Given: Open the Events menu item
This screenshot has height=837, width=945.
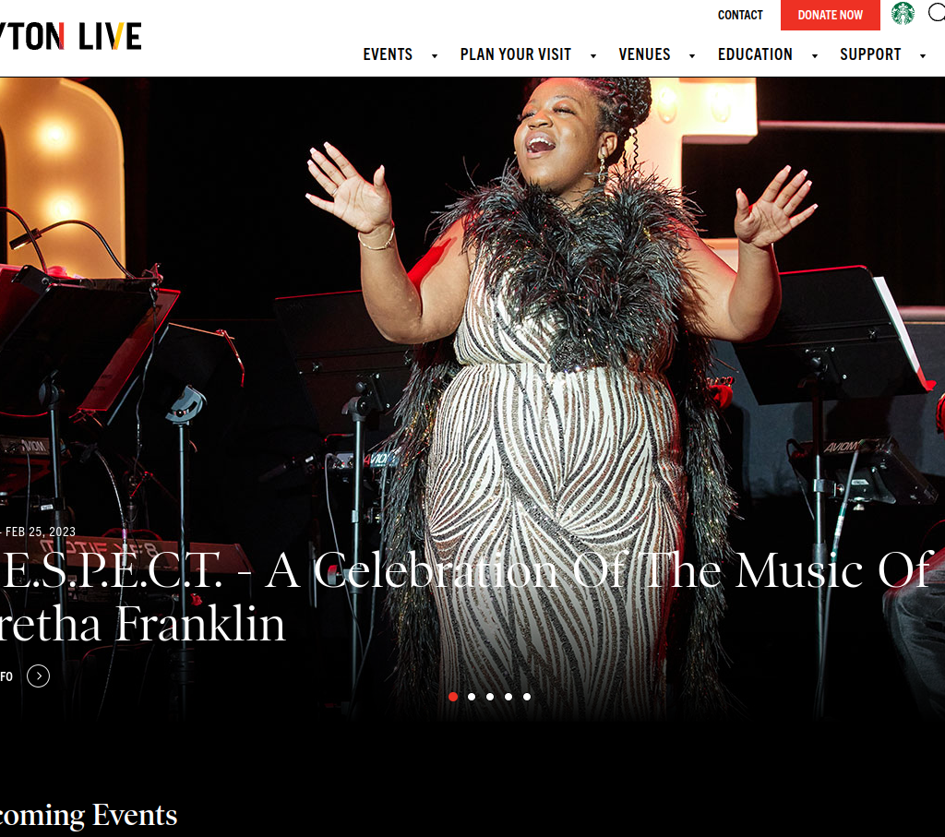Looking at the screenshot, I should click(388, 54).
